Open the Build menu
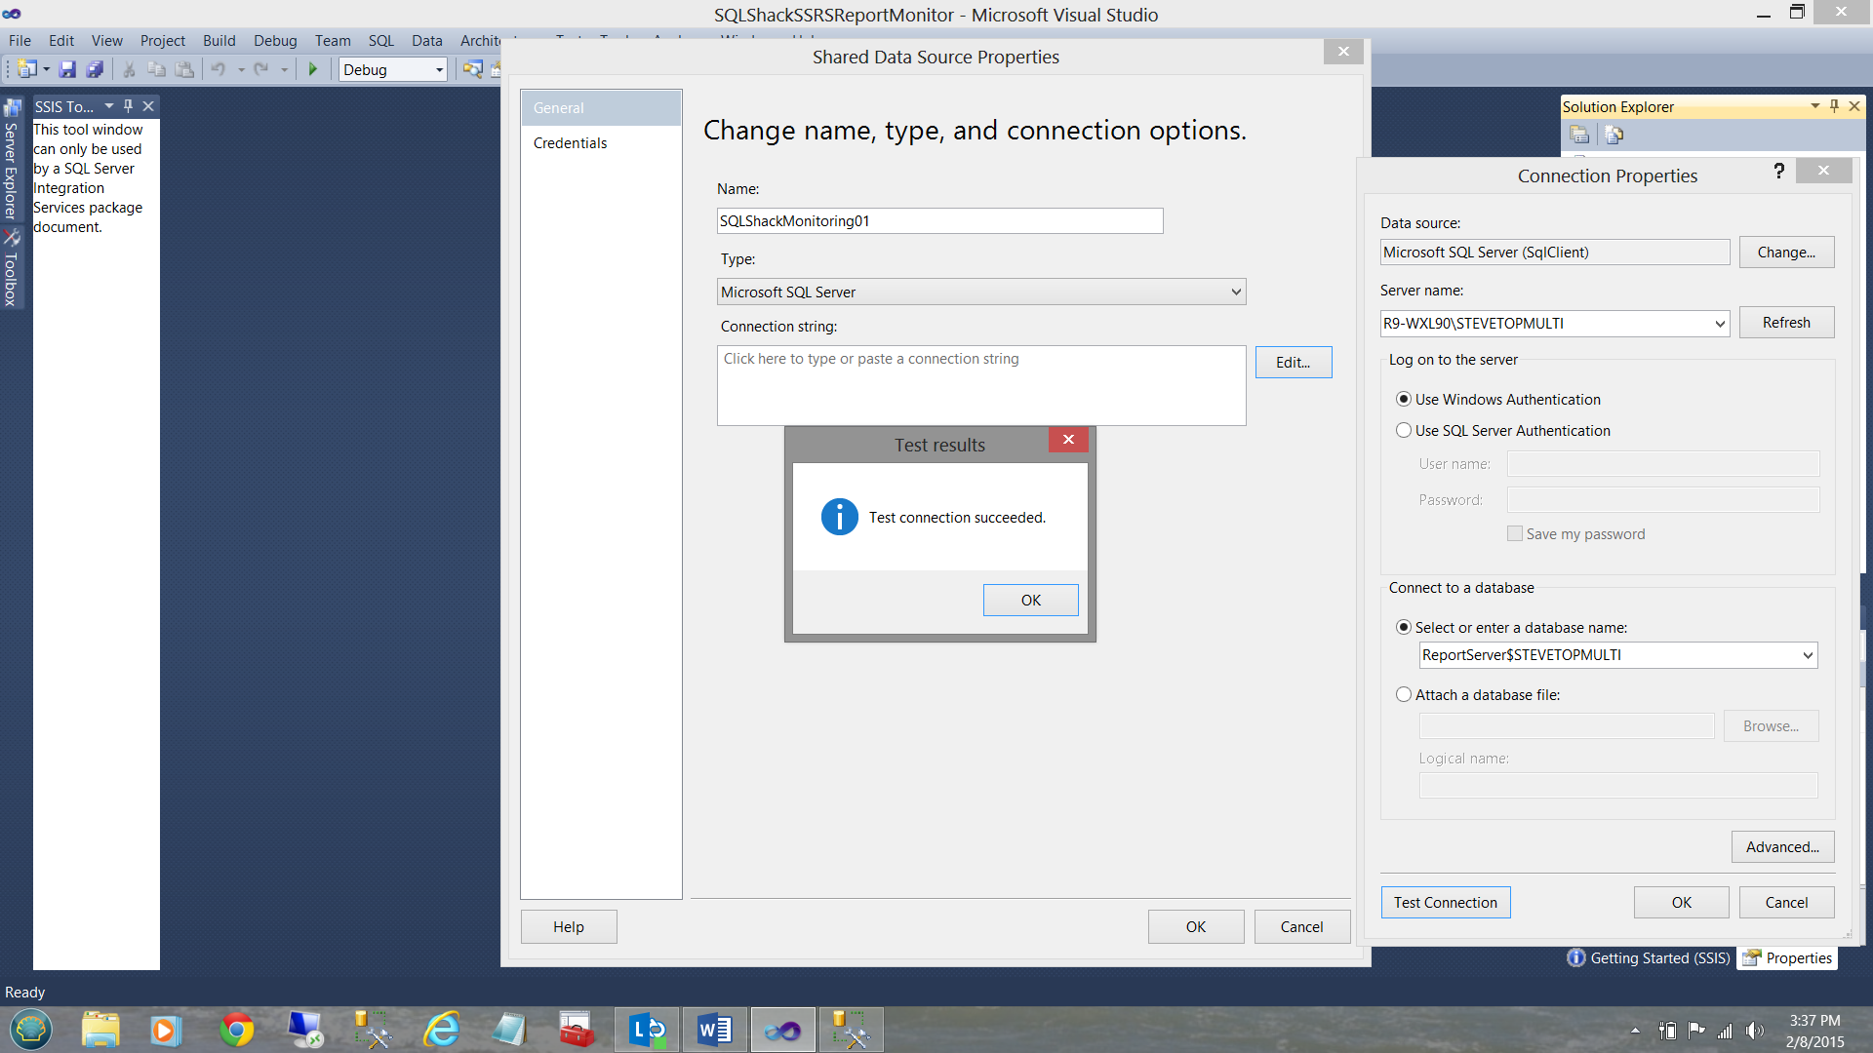Viewport: 1873px width, 1053px height. 219,40
